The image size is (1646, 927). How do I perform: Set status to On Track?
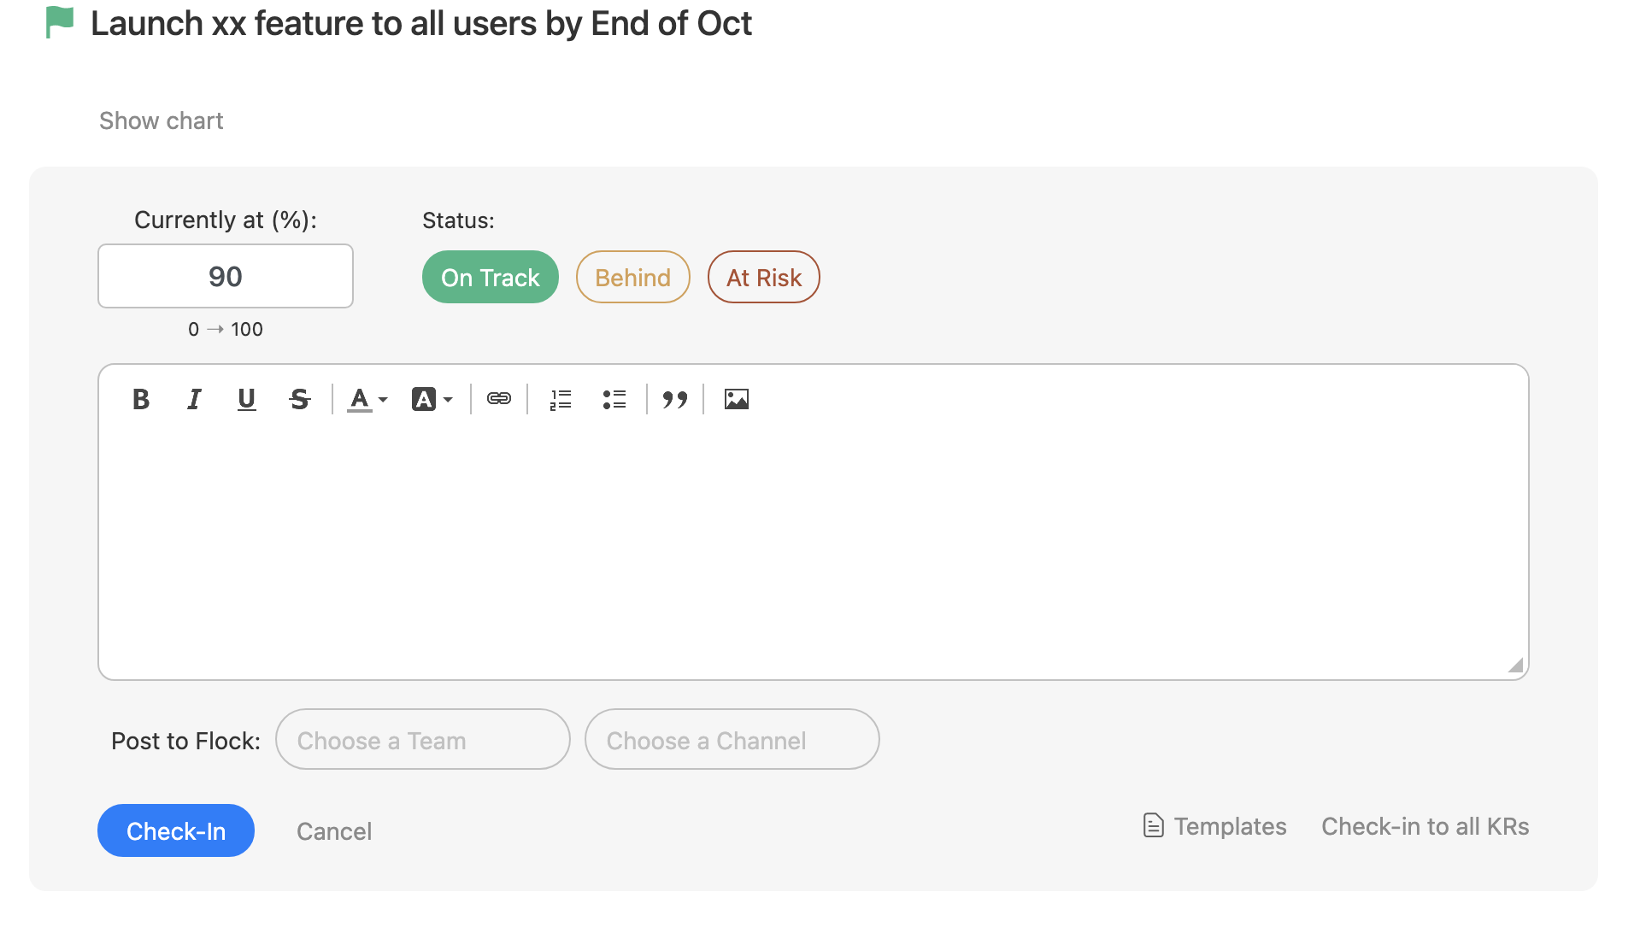point(491,277)
